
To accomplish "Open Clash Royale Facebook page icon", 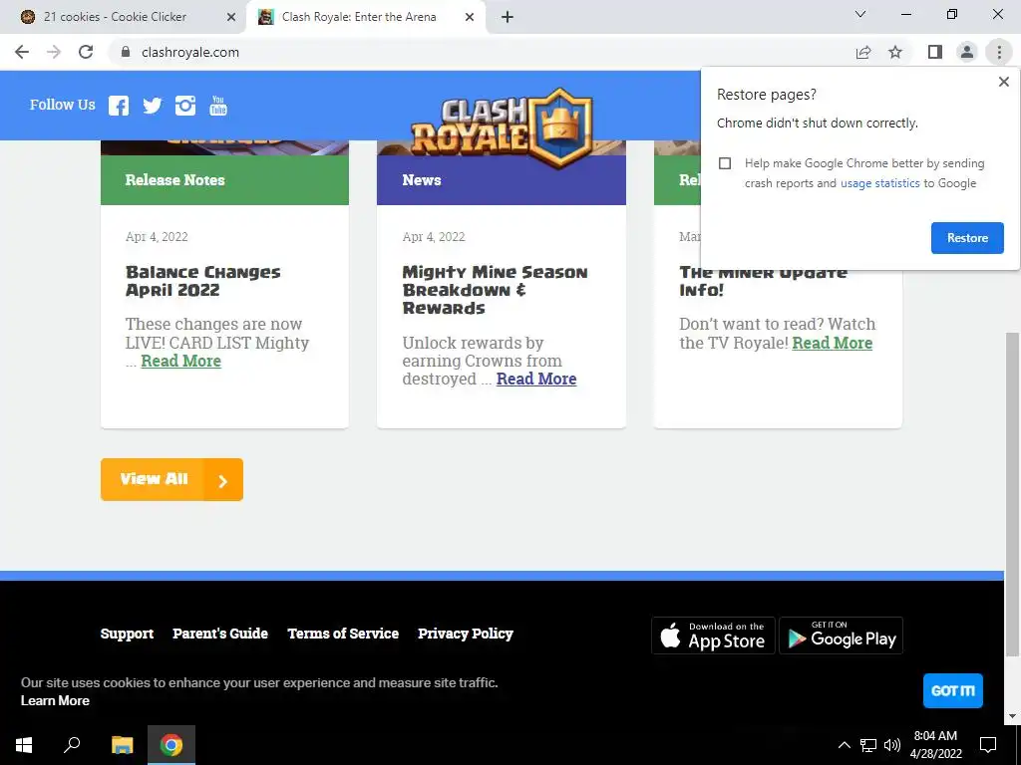I will tap(119, 106).
